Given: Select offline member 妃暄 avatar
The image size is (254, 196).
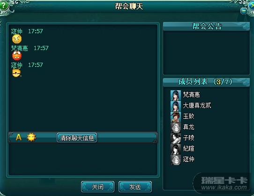Looking at the screenshot, I should pos(176,149).
